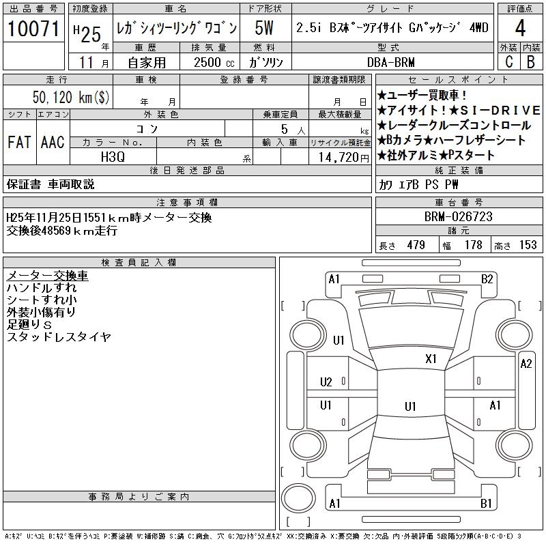Click exterior grade C
Image resolution: width=546 pixels, height=546 pixels.
508,61
